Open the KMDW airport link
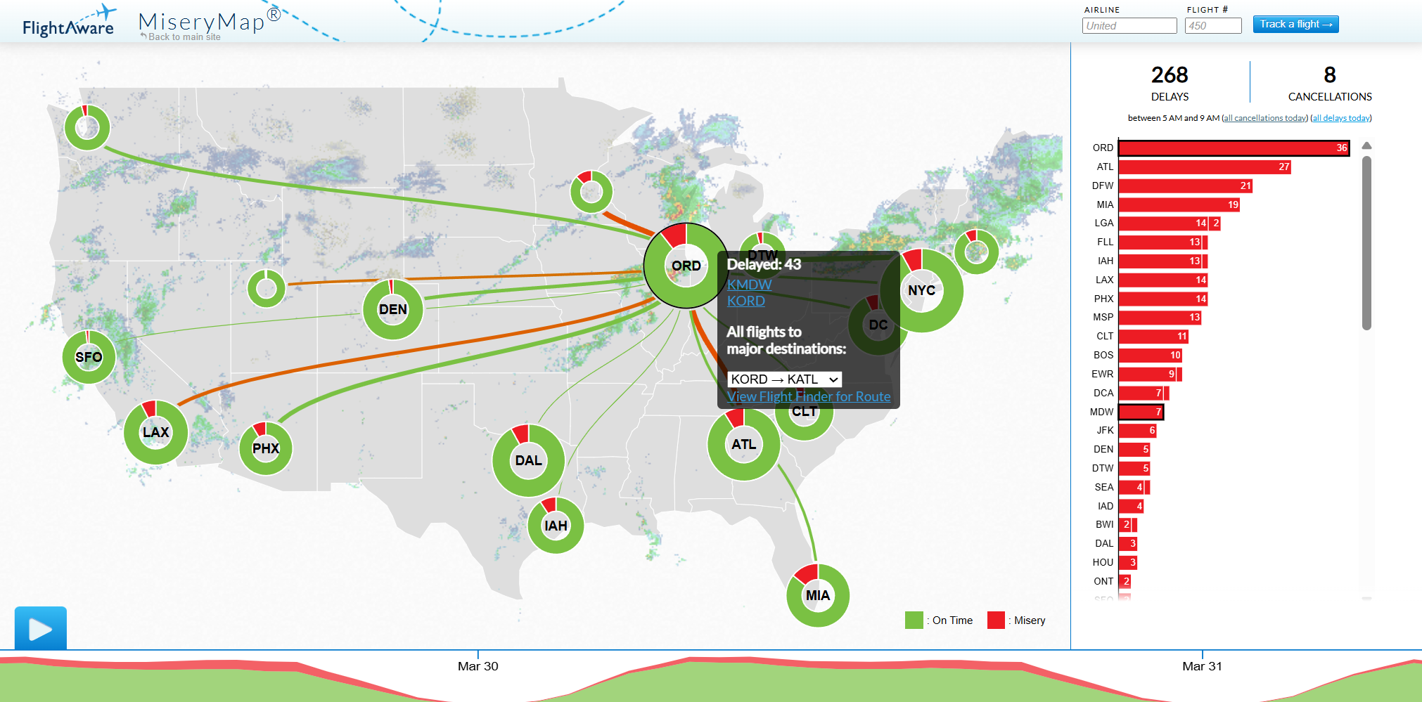1422x702 pixels. 749,285
